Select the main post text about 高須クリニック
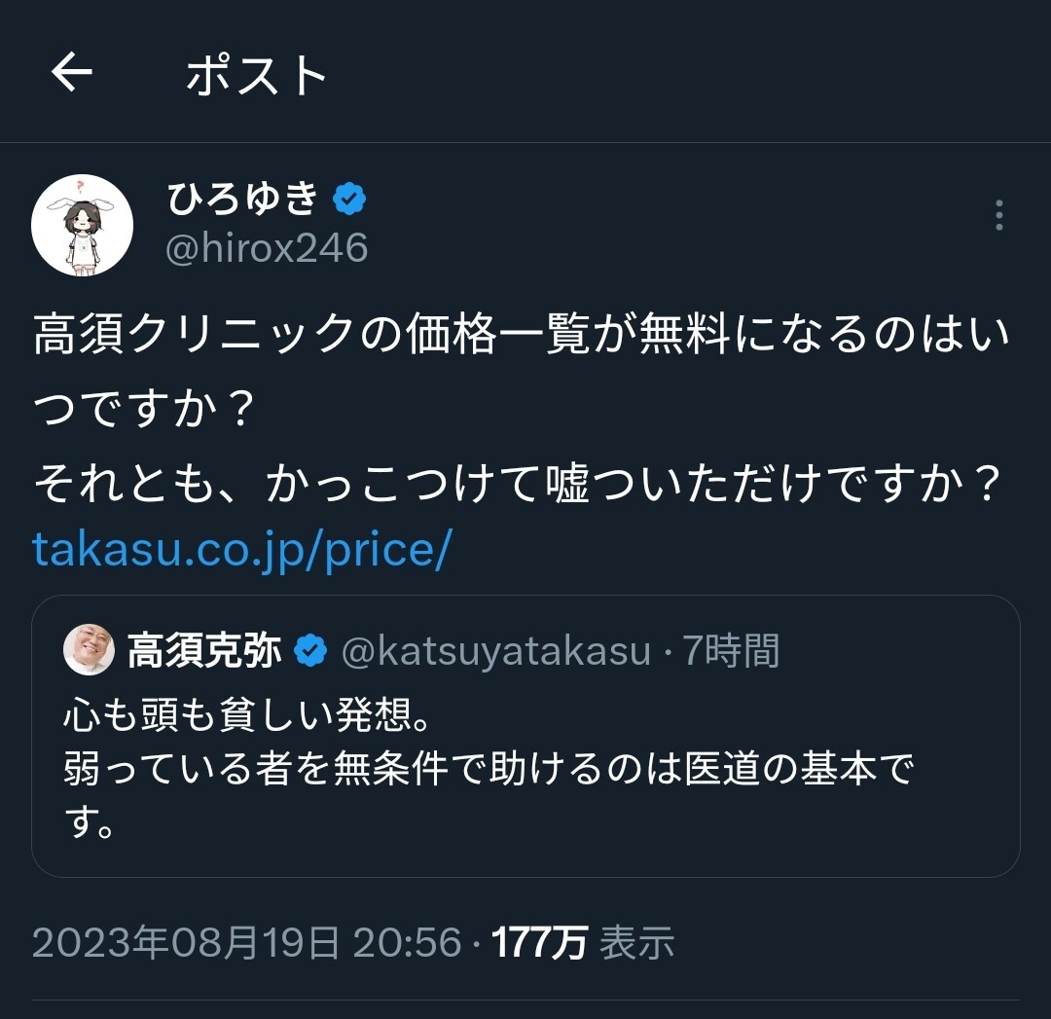The width and height of the screenshot is (1051, 1019). click(522, 370)
